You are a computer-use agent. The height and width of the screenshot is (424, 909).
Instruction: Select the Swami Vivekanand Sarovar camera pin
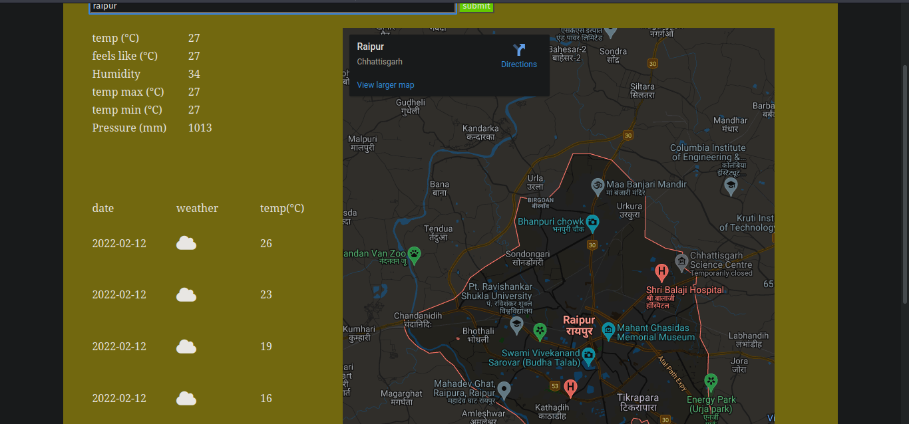(588, 357)
